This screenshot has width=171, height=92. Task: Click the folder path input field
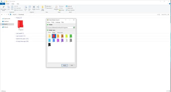coord(60,28)
